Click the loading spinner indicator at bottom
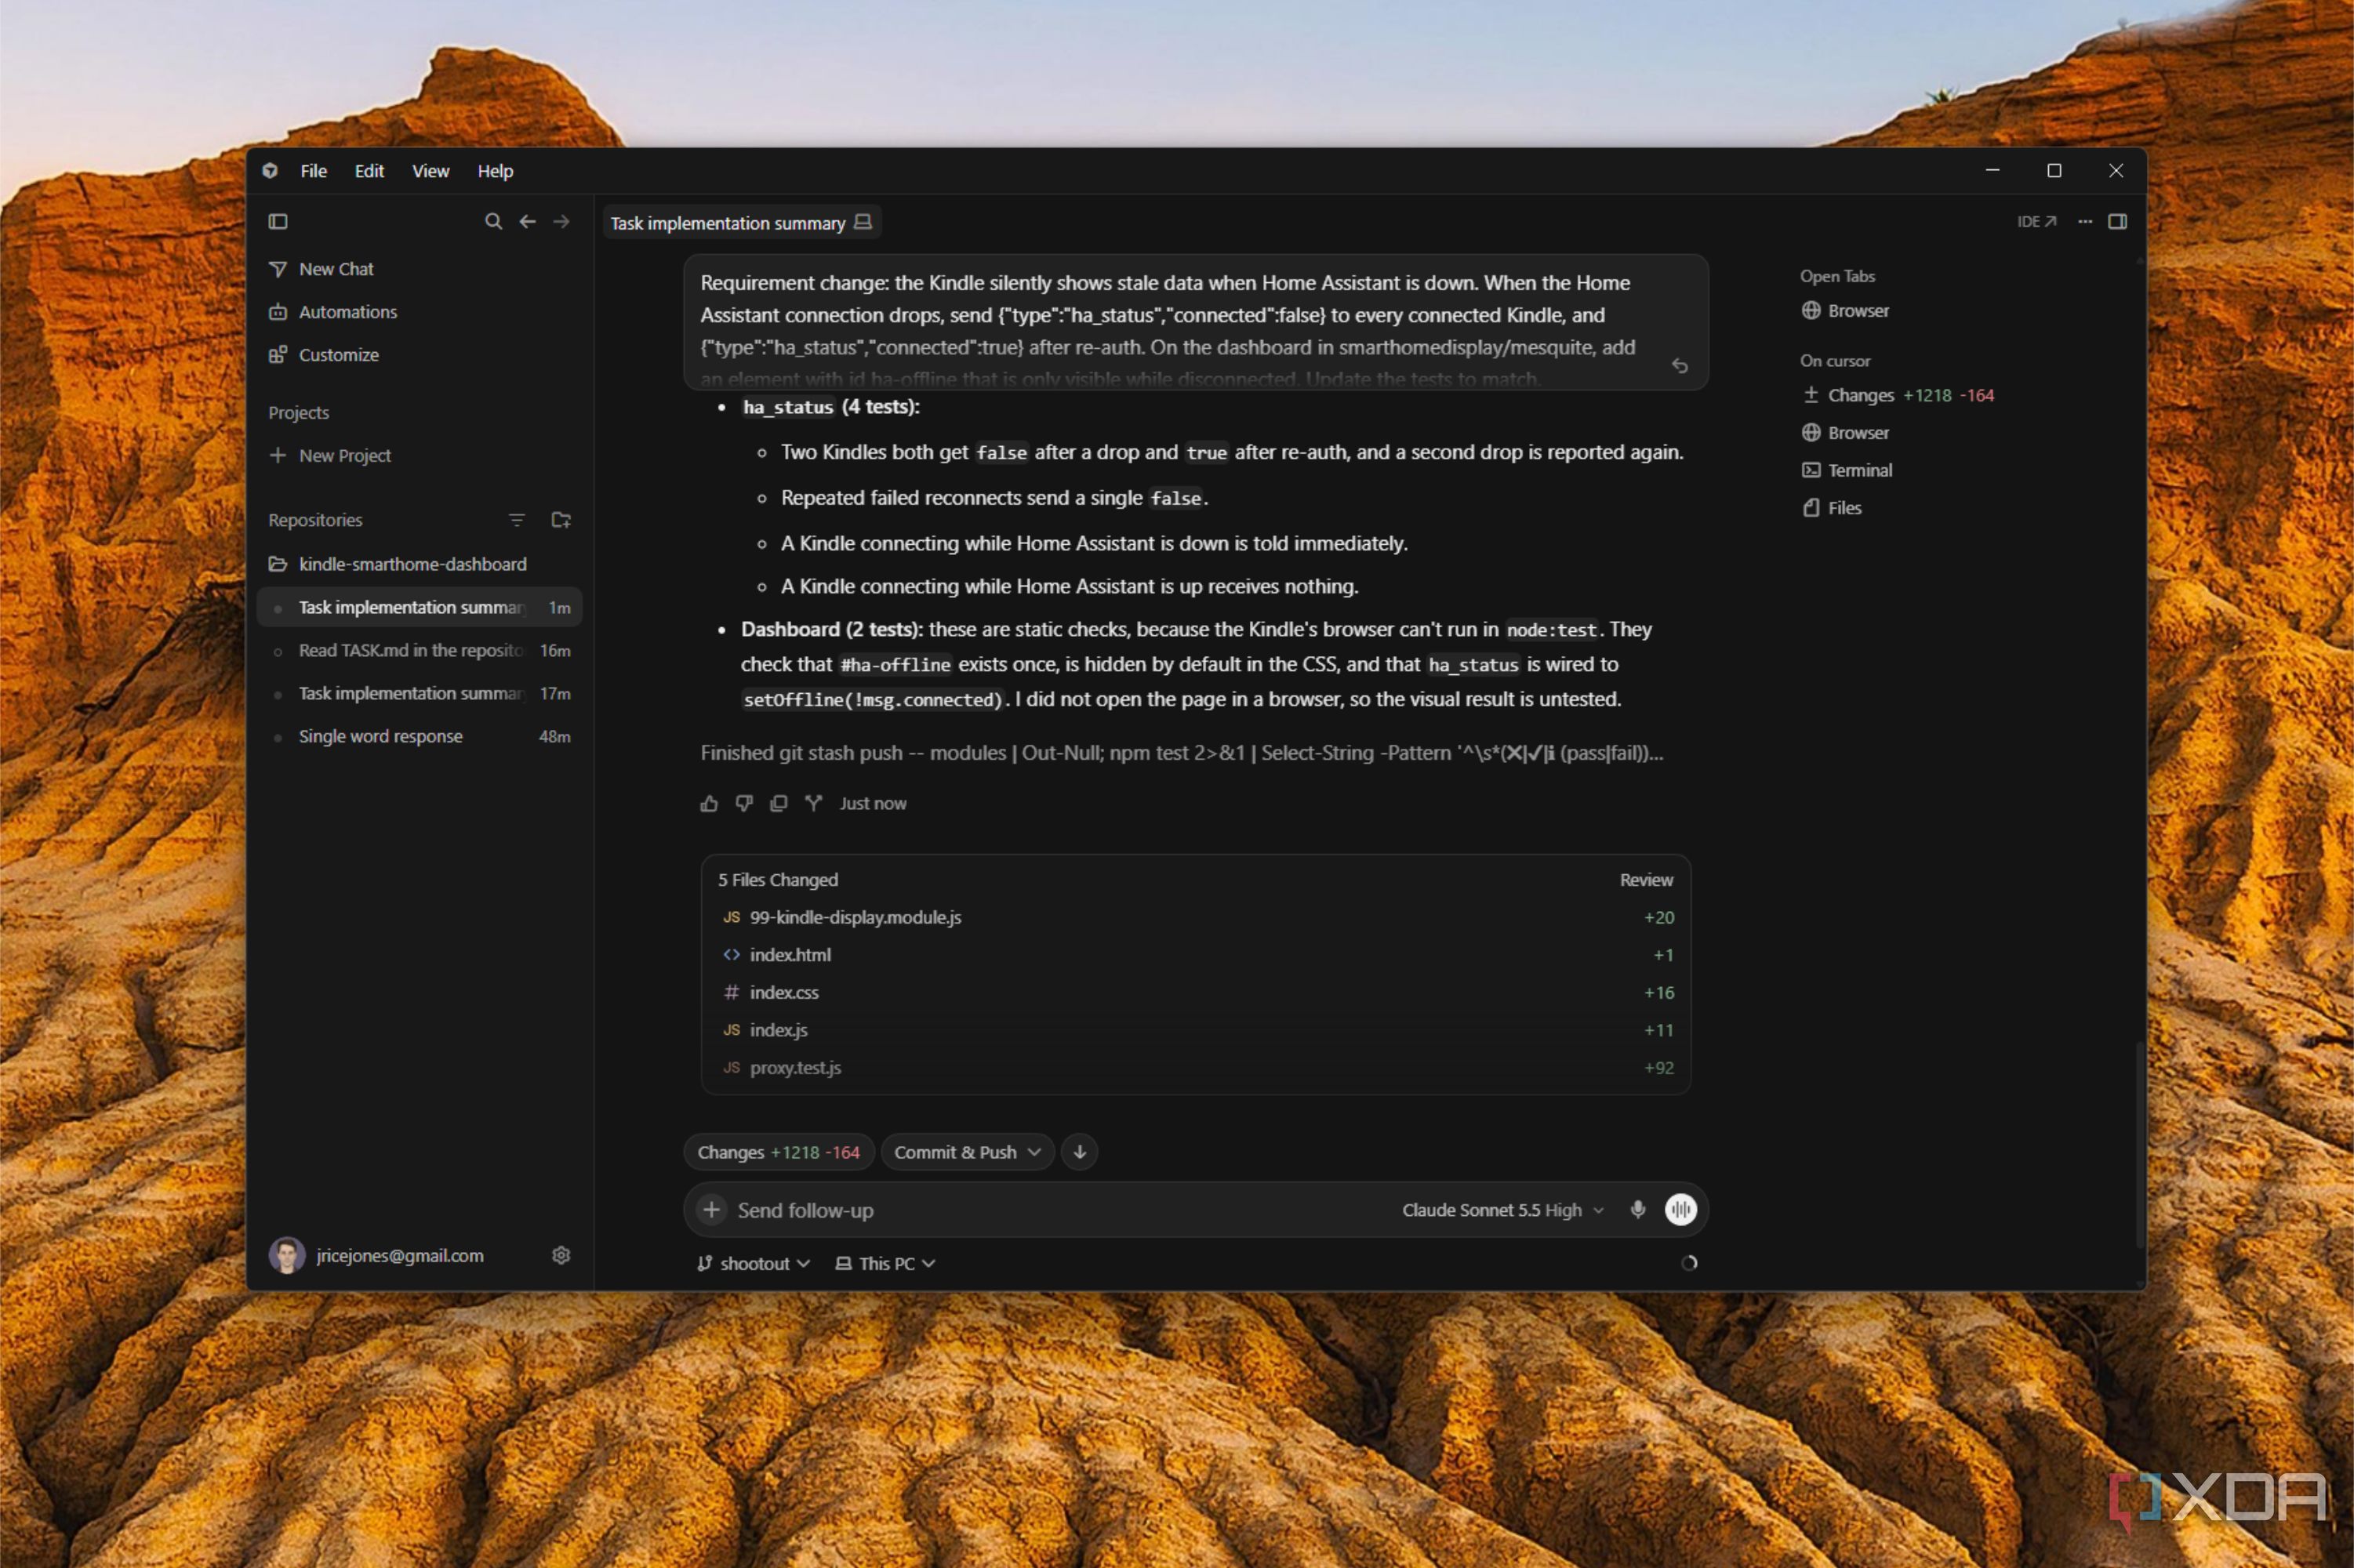This screenshot has width=2354, height=1568. pyautogui.click(x=1689, y=1263)
